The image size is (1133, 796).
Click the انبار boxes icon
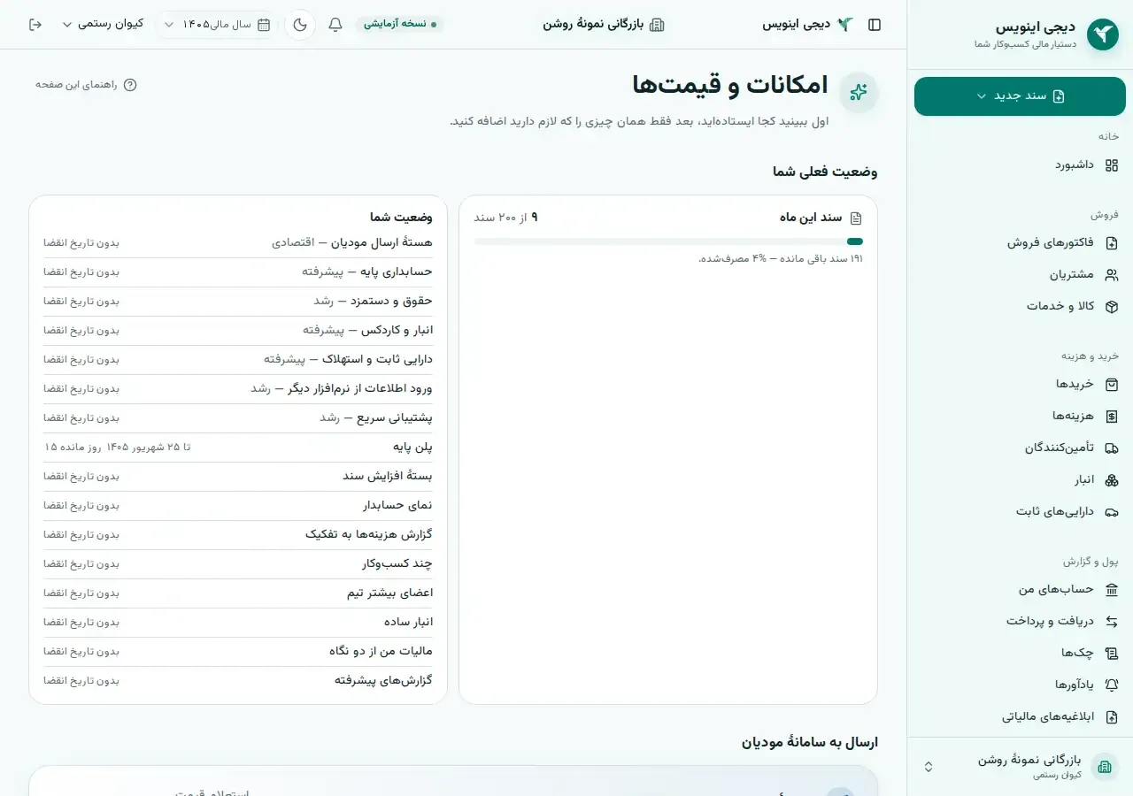click(1112, 480)
